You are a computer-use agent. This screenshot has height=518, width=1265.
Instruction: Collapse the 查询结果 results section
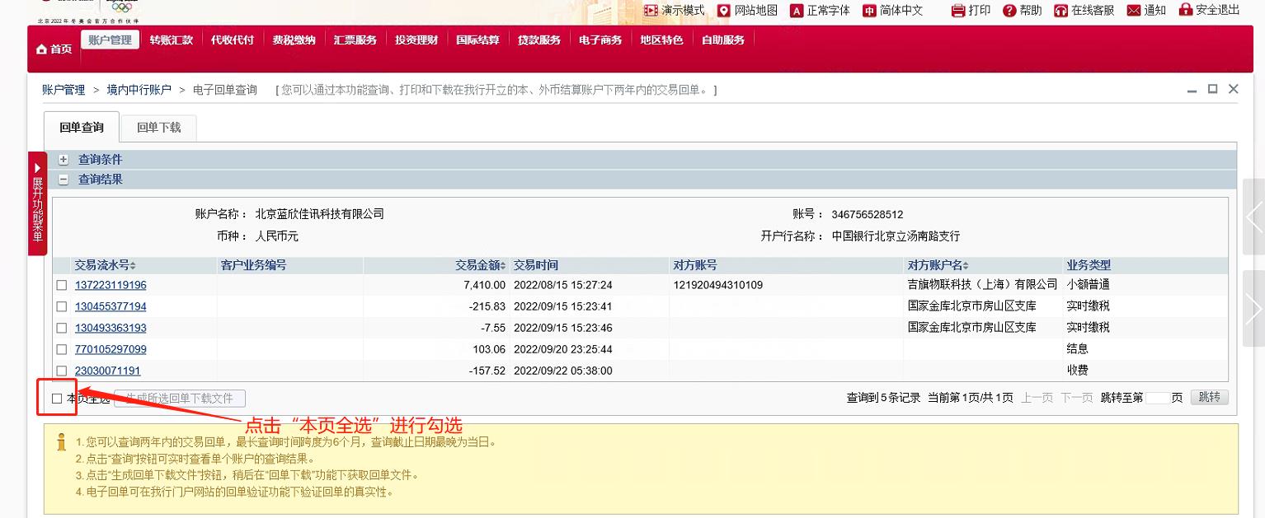click(x=63, y=180)
